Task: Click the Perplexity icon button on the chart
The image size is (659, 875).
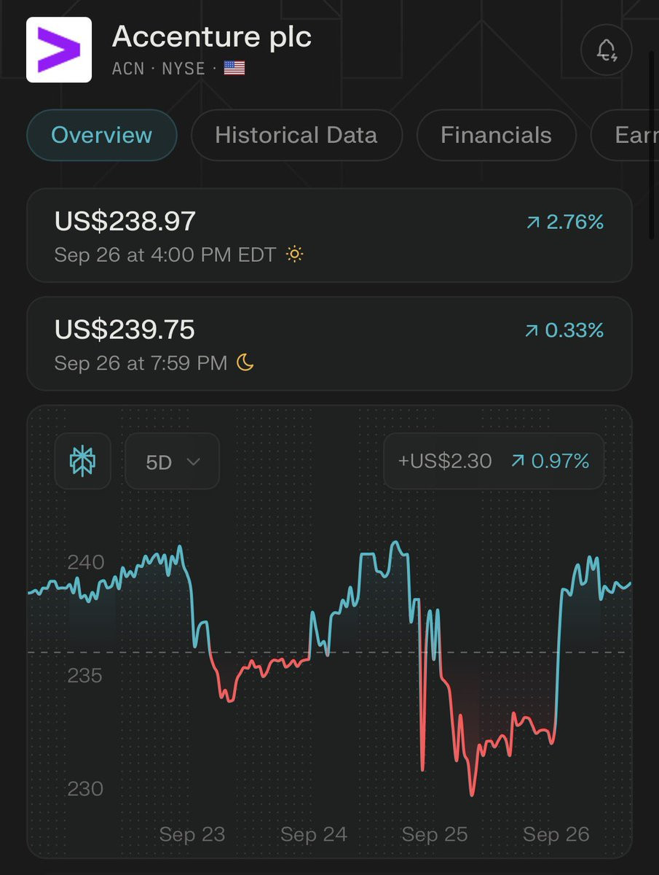Action: [83, 461]
